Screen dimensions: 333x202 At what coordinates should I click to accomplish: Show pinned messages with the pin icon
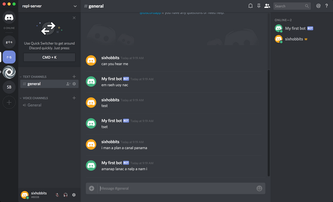coord(259,6)
